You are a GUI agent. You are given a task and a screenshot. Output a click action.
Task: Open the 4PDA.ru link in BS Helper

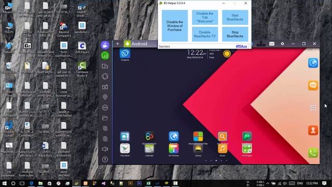tap(241, 46)
